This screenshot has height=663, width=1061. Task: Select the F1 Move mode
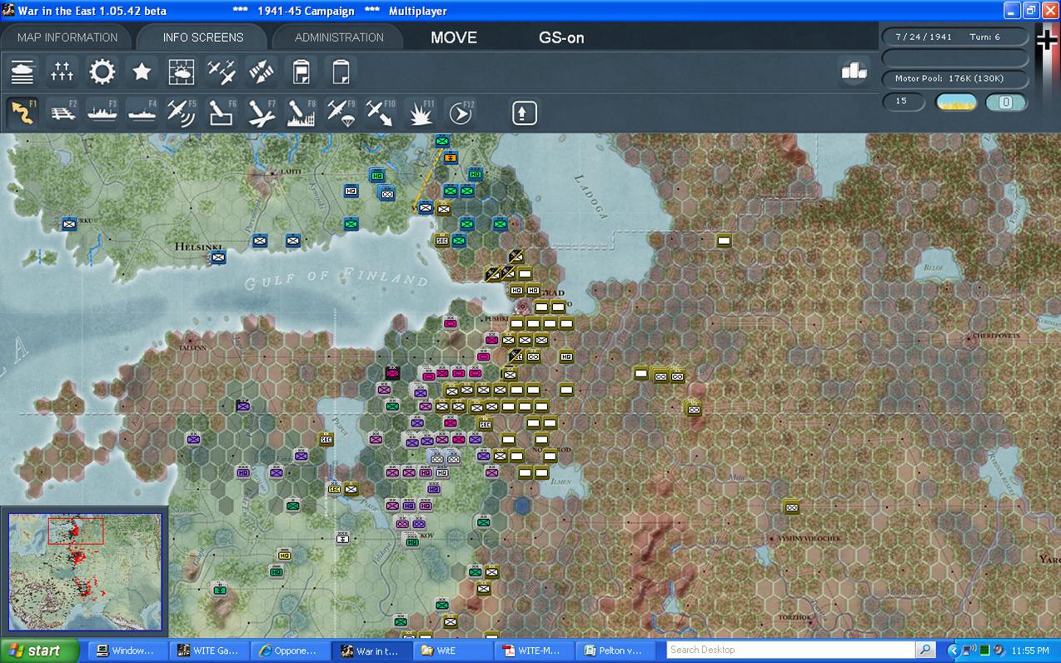[x=22, y=112]
